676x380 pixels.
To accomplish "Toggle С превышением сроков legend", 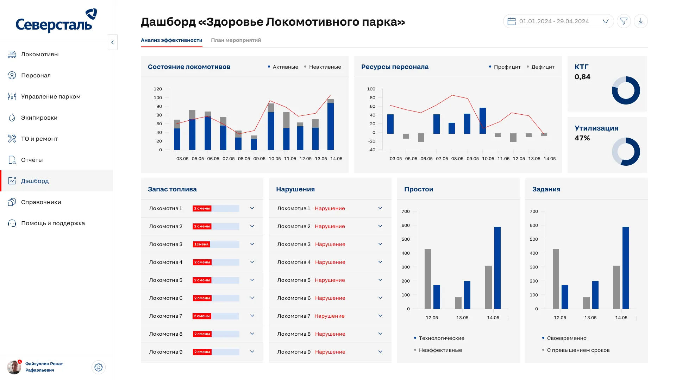I will [x=576, y=350].
